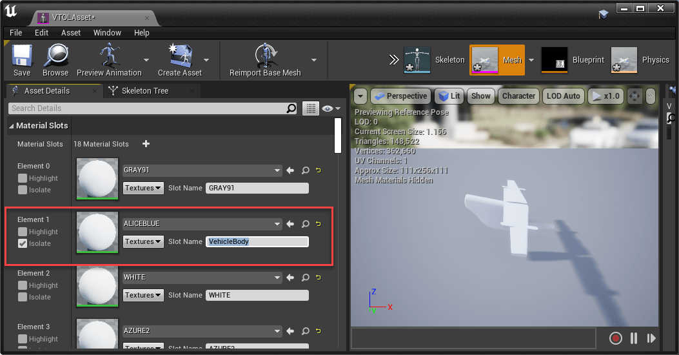Screen dimensions: 679x355
Task: Open Textures dropdown for Element 0
Action: coord(143,188)
